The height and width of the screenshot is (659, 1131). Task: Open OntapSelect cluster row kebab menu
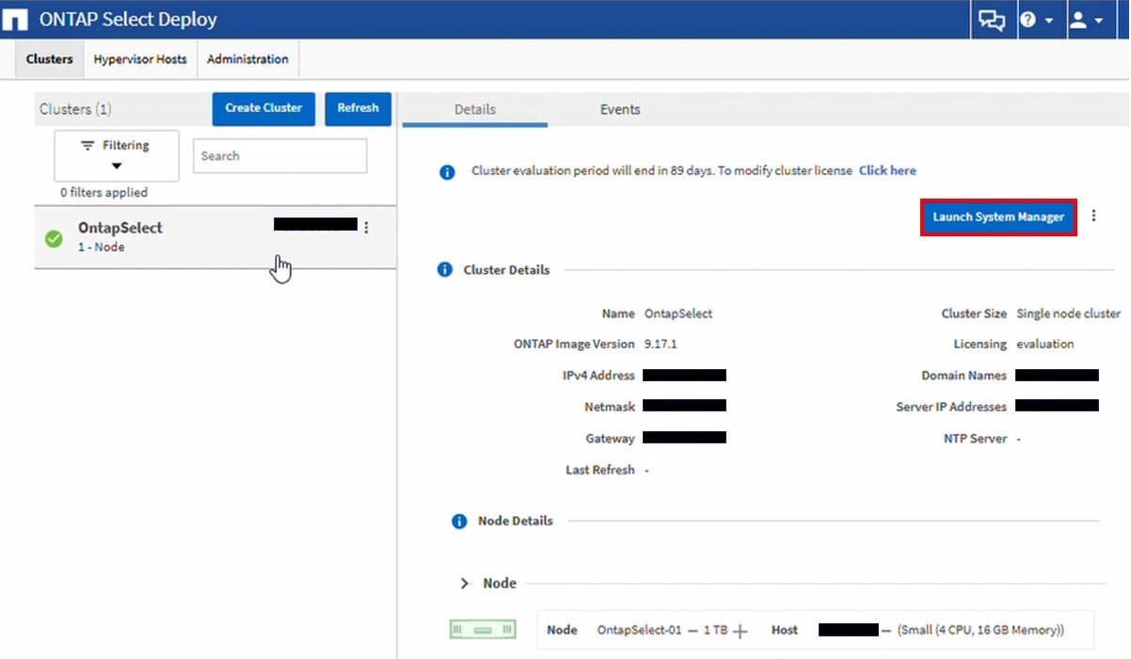[366, 227]
